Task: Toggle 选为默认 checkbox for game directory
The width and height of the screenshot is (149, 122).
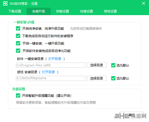Action: coord(113,78)
